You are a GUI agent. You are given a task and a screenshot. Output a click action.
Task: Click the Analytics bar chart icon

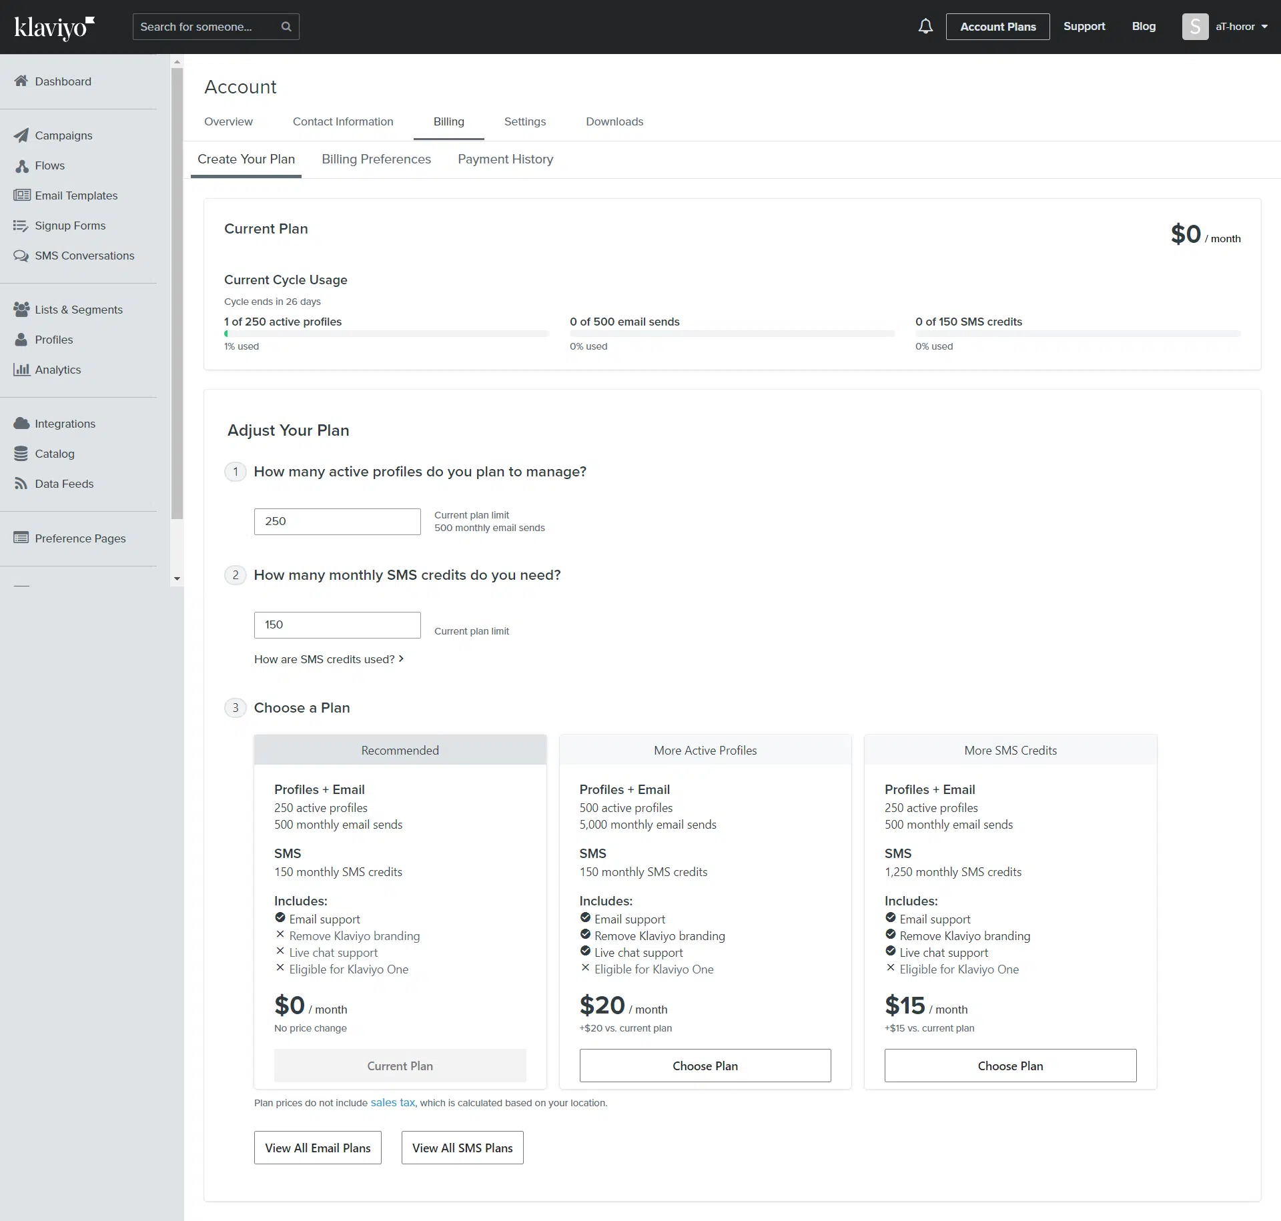click(x=21, y=369)
